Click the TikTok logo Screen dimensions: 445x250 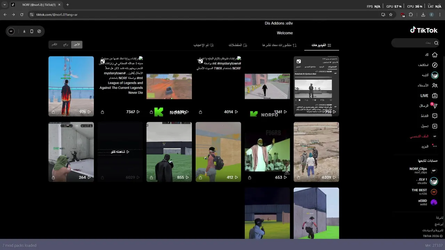(x=423, y=30)
